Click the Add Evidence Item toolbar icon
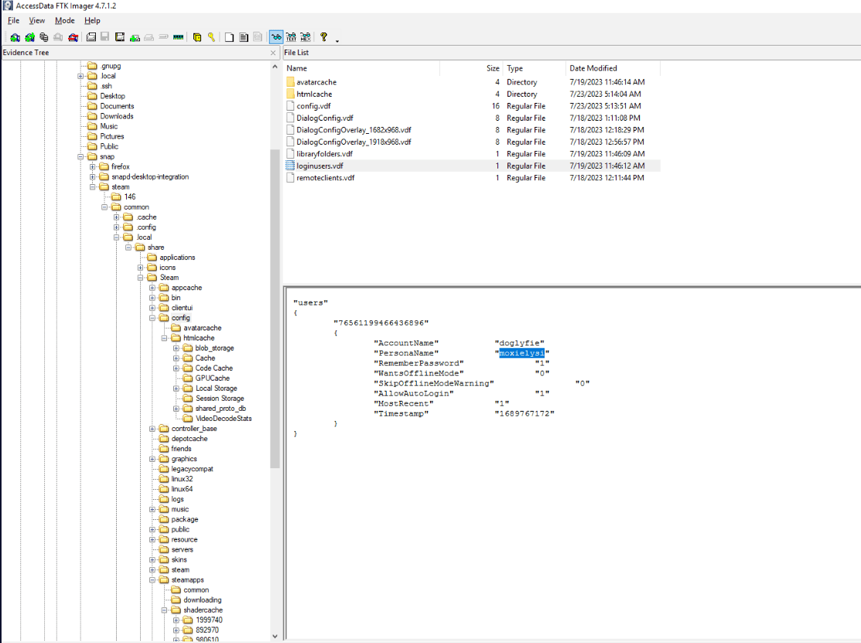861x643 pixels. point(15,37)
